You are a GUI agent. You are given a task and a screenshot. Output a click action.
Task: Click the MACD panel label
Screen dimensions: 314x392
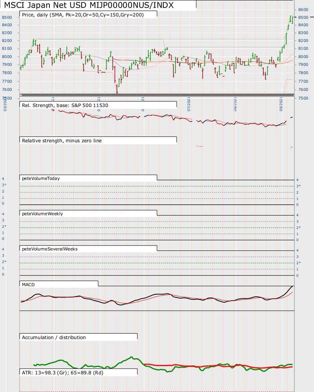pyautogui.click(x=28, y=285)
